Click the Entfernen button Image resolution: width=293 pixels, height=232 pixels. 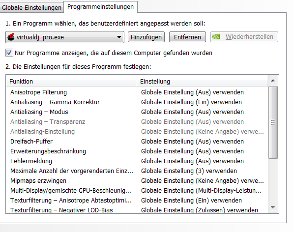point(187,37)
